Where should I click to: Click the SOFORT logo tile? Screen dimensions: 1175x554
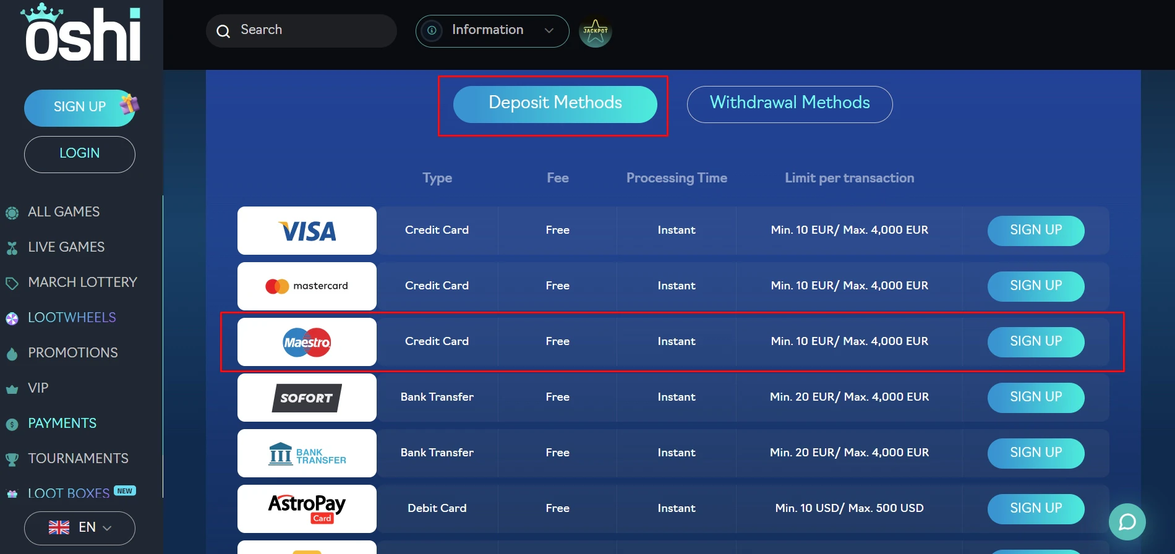[307, 398]
